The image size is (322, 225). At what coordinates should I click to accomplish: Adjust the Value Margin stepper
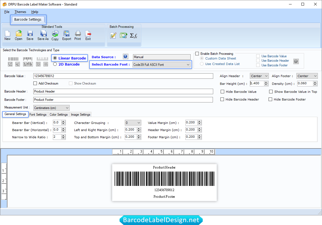[x=199, y=123]
